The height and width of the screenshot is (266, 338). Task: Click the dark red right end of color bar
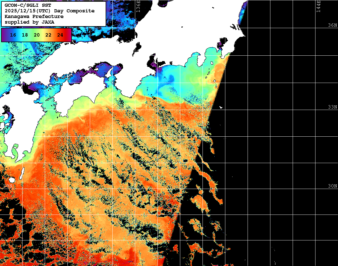click(68, 35)
